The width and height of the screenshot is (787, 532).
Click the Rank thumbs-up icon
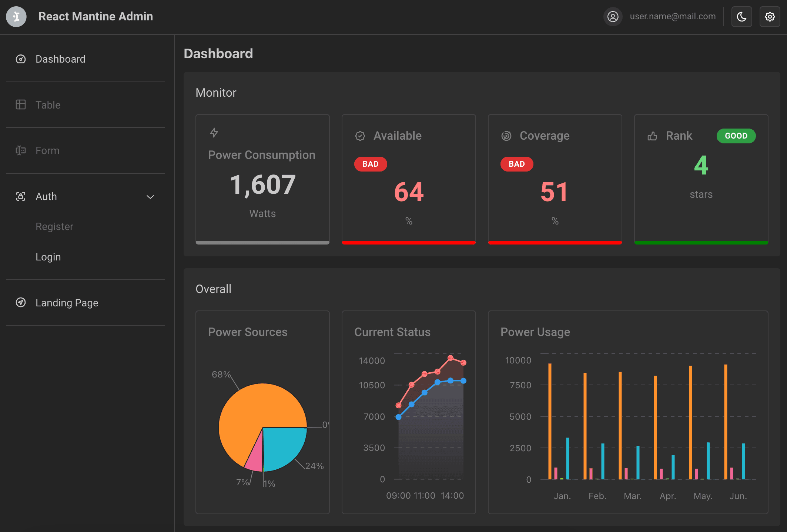653,136
